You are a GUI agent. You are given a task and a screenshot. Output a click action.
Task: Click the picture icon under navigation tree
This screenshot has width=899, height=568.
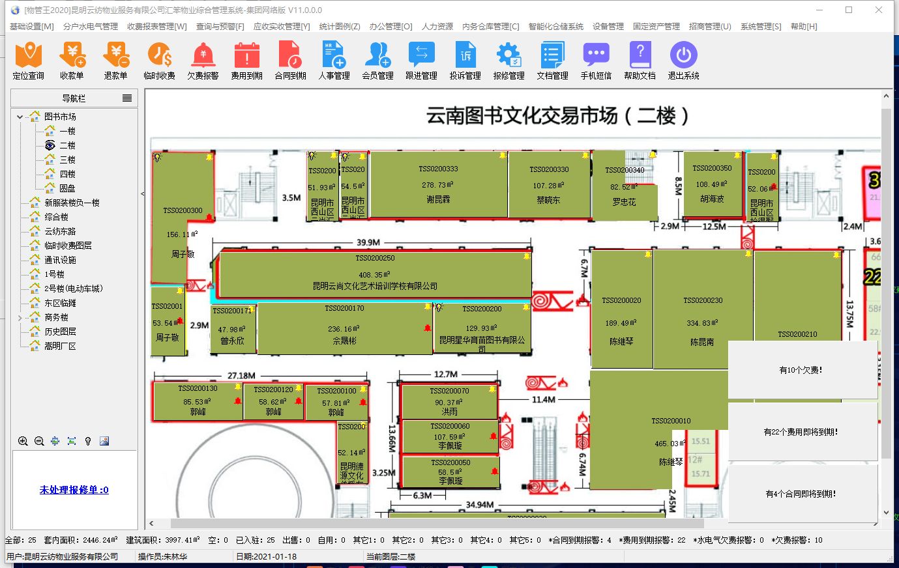click(104, 441)
